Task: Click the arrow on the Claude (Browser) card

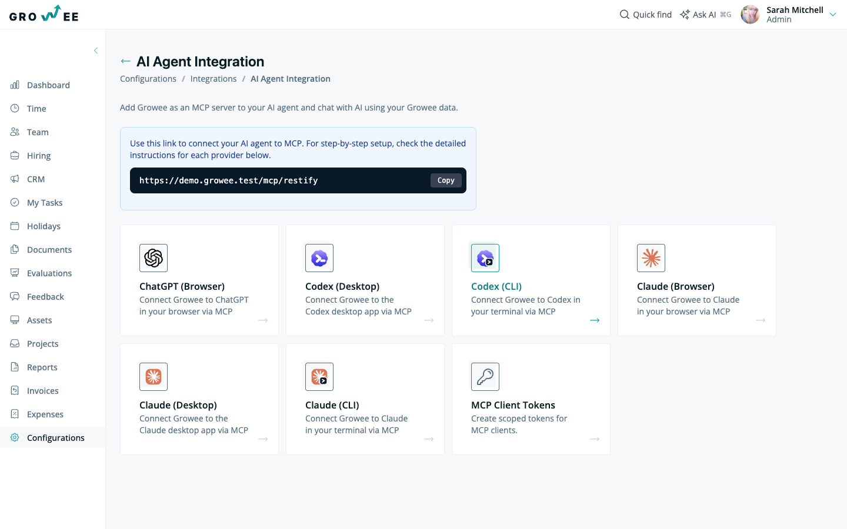Action: (x=761, y=320)
